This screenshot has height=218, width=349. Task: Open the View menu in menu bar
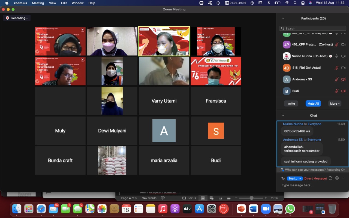52,3
